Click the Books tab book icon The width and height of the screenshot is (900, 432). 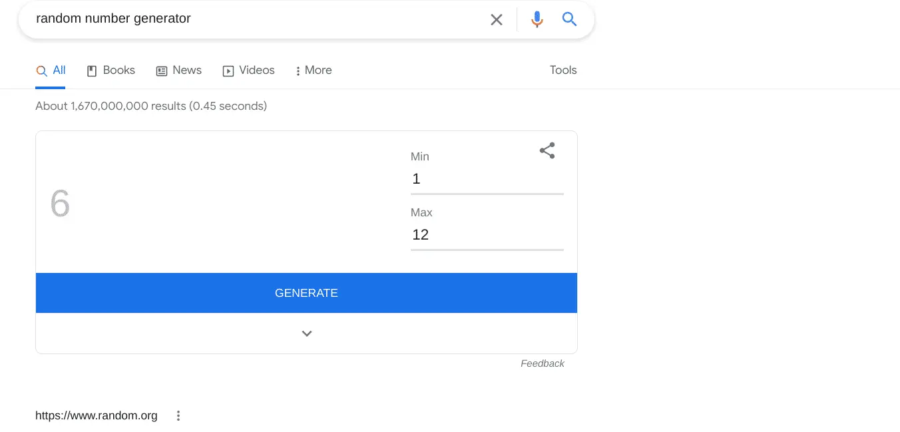[91, 70]
